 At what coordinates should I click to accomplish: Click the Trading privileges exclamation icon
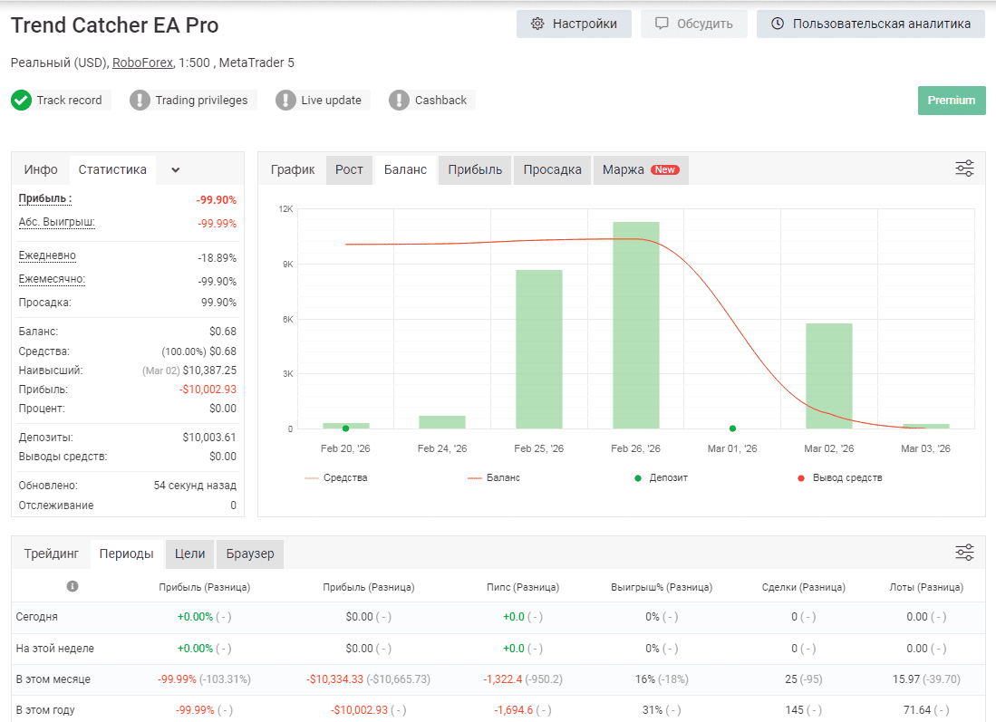[140, 101]
